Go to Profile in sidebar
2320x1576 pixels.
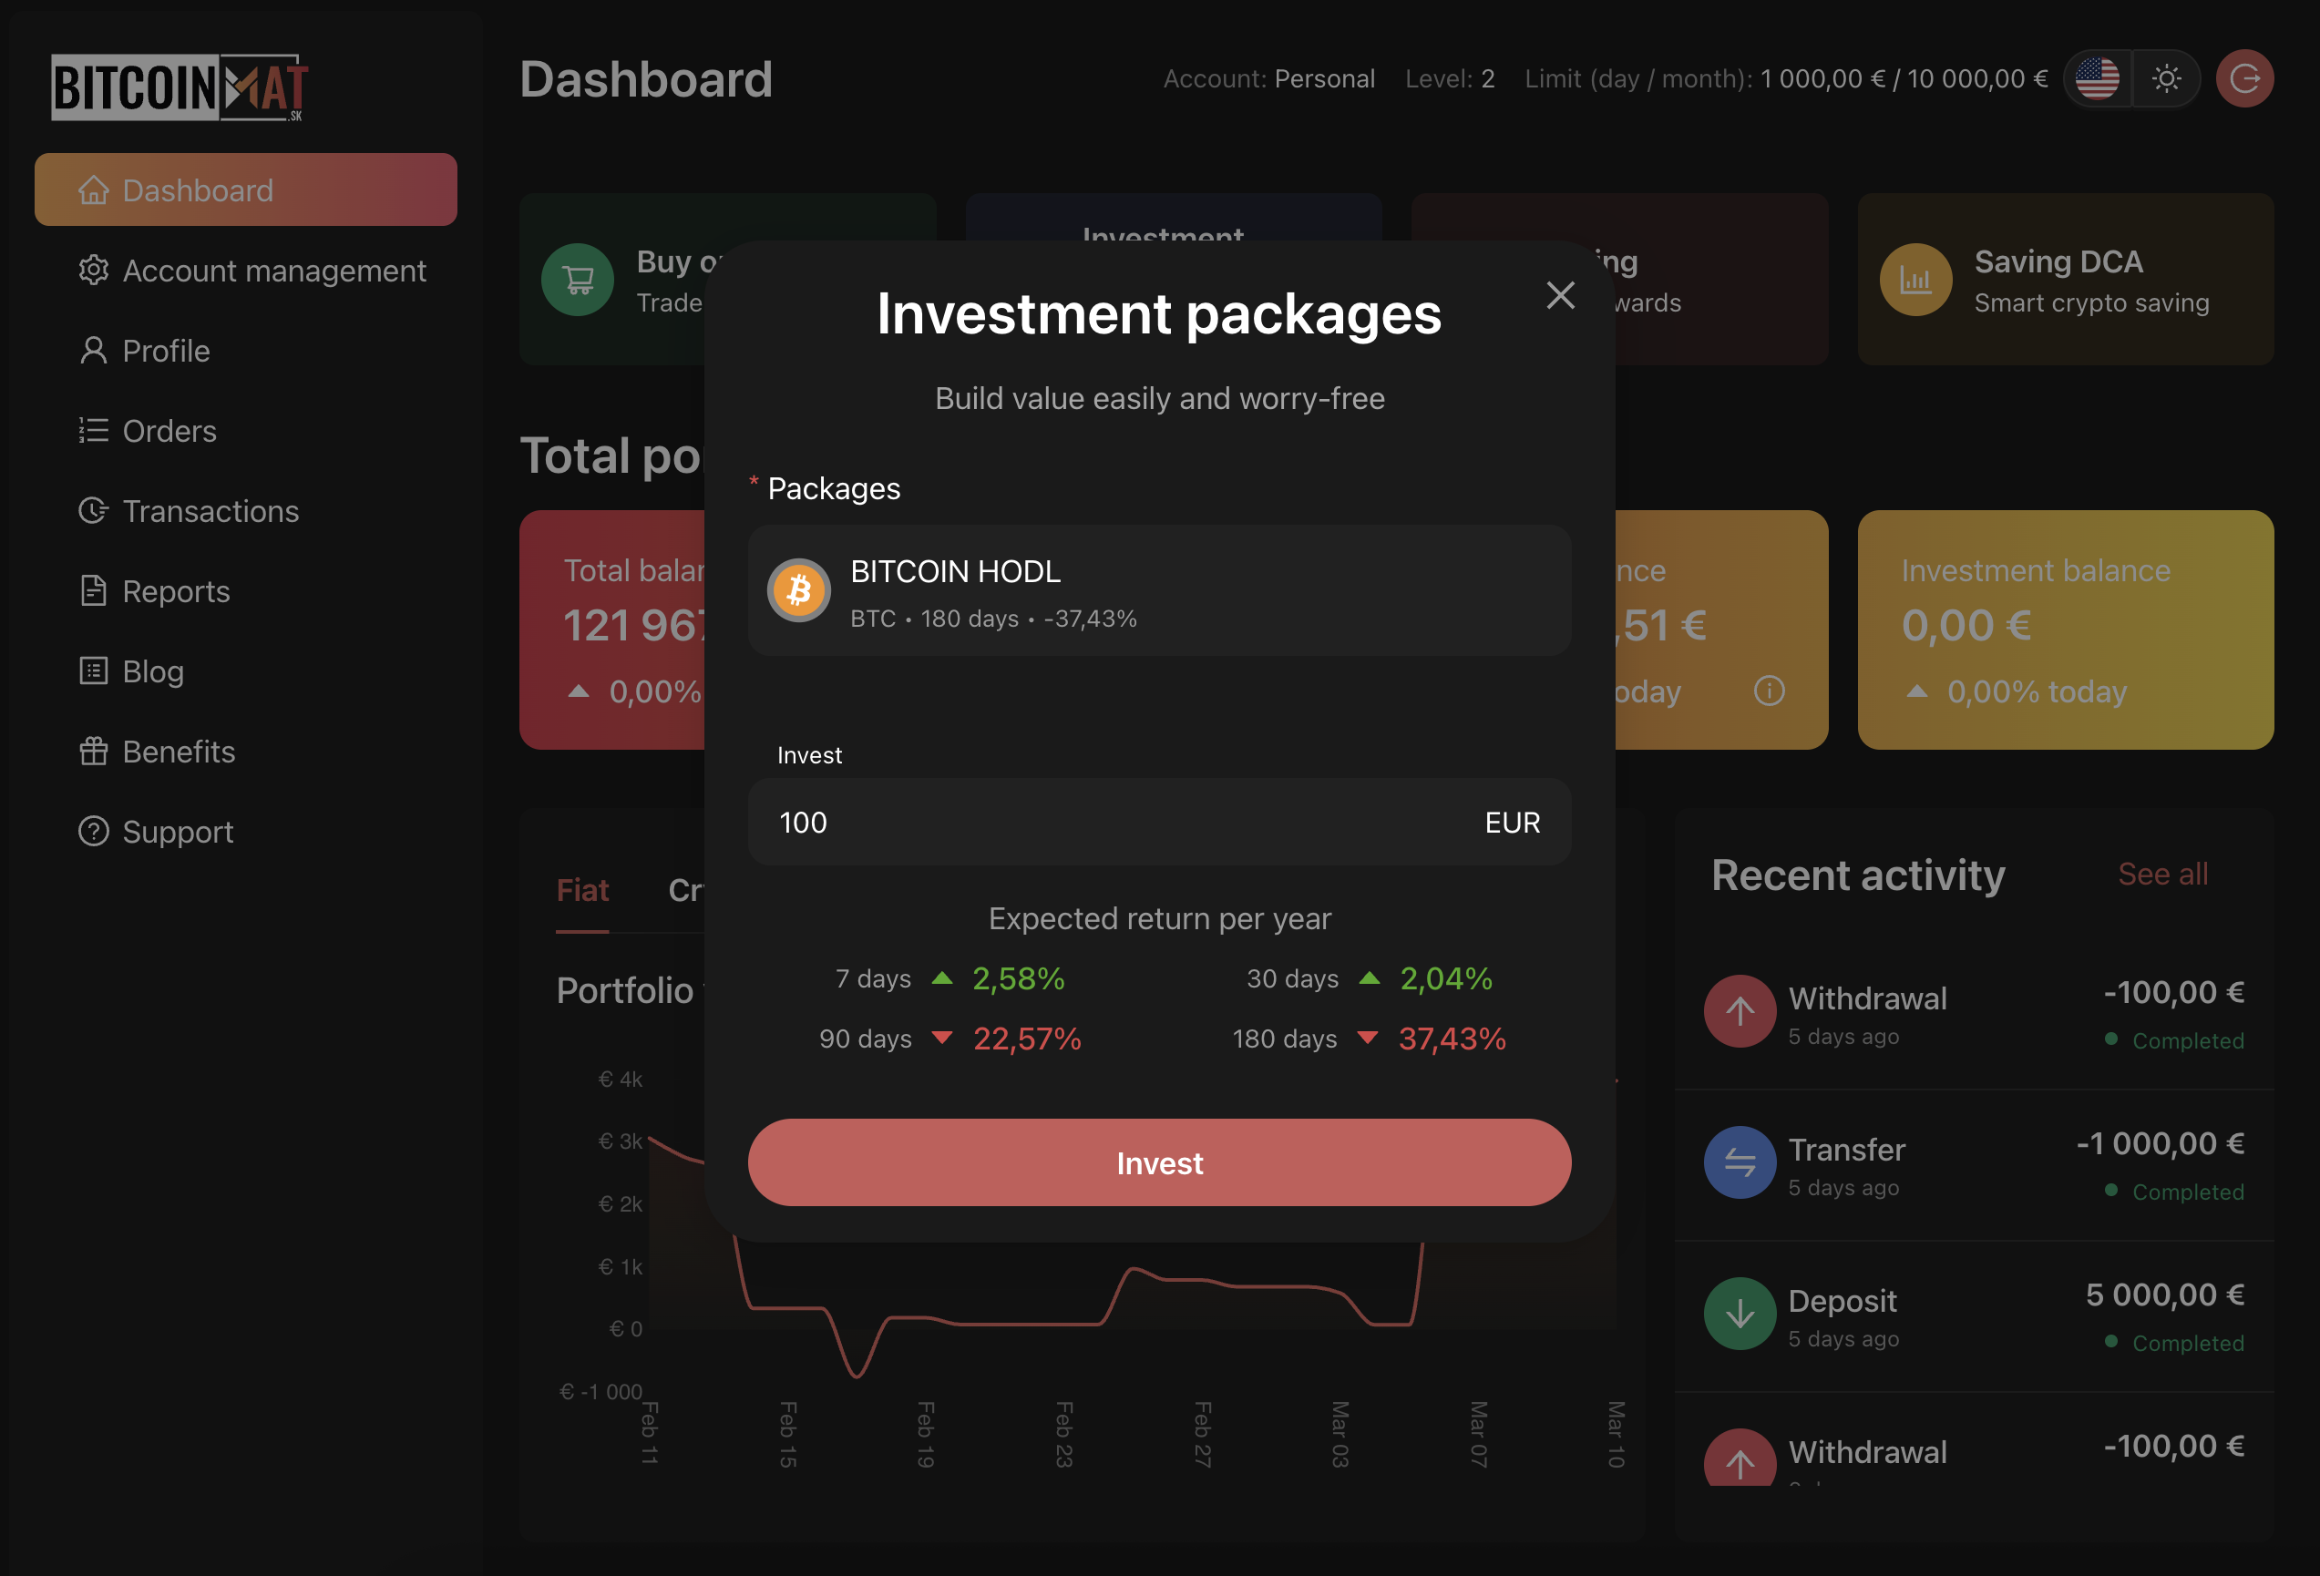click(166, 351)
